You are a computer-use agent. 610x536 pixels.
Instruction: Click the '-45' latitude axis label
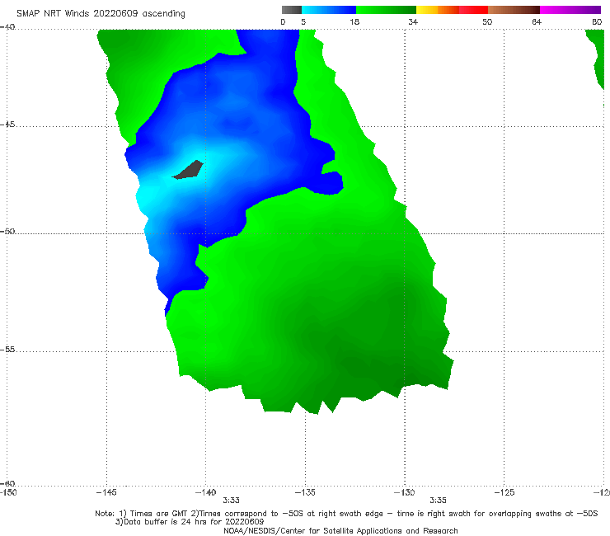[7, 125]
